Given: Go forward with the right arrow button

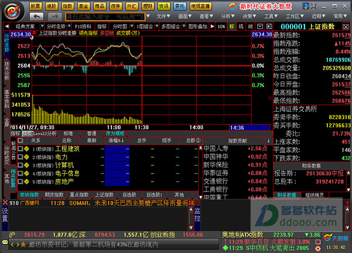Looking at the screenshot, I should tap(55, 16).
